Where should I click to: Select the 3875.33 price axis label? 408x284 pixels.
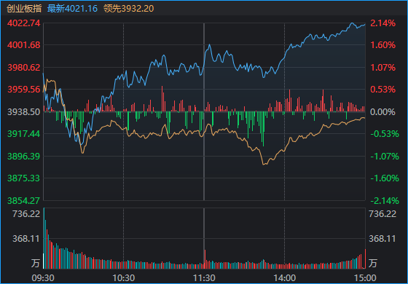tap(23, 178)
